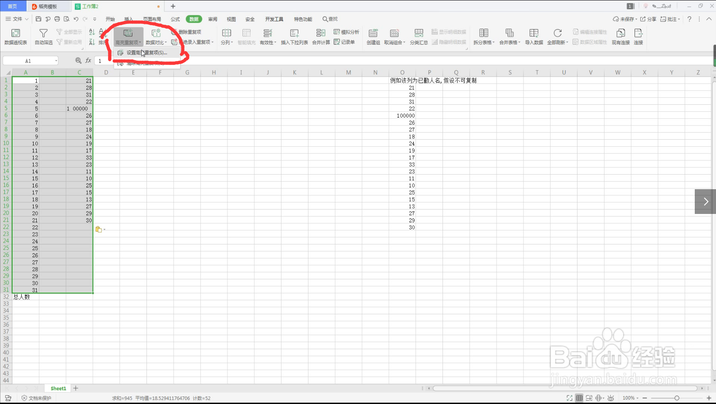Switch to the 页面布局 page layout tab

(152, 19)
